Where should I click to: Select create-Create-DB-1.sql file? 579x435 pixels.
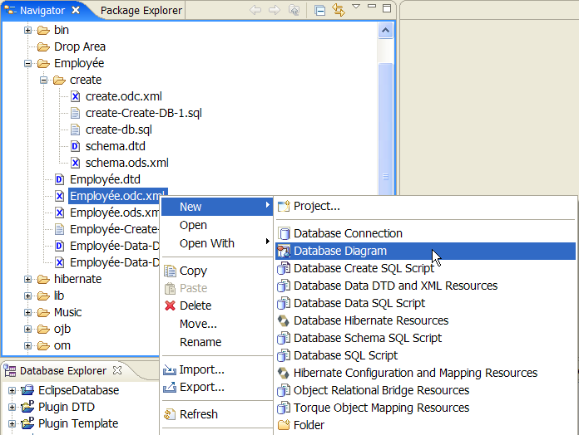point(144,113)
